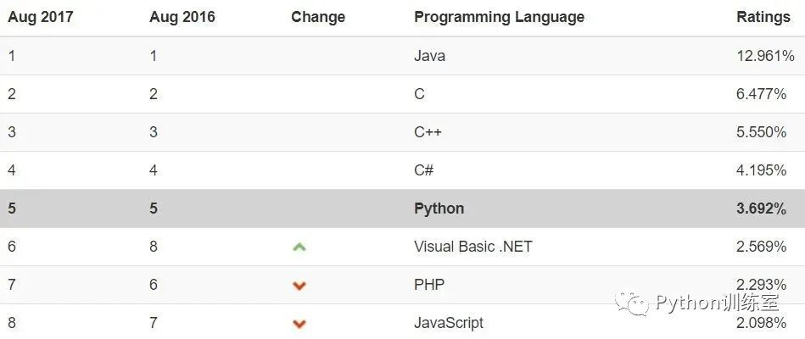Click the C# language name
Viewport: 805px width, 339px height.
click(423, 170)
